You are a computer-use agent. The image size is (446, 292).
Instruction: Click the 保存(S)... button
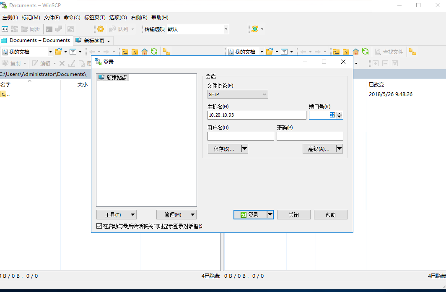(224, 149)
